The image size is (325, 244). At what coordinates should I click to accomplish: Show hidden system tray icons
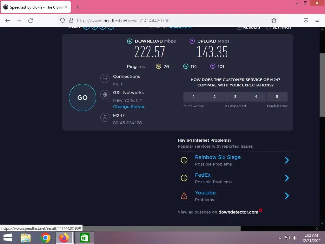point(280,238)
